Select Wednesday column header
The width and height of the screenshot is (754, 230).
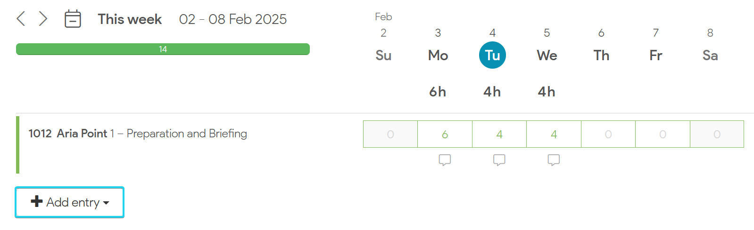[x=547, y=55]
